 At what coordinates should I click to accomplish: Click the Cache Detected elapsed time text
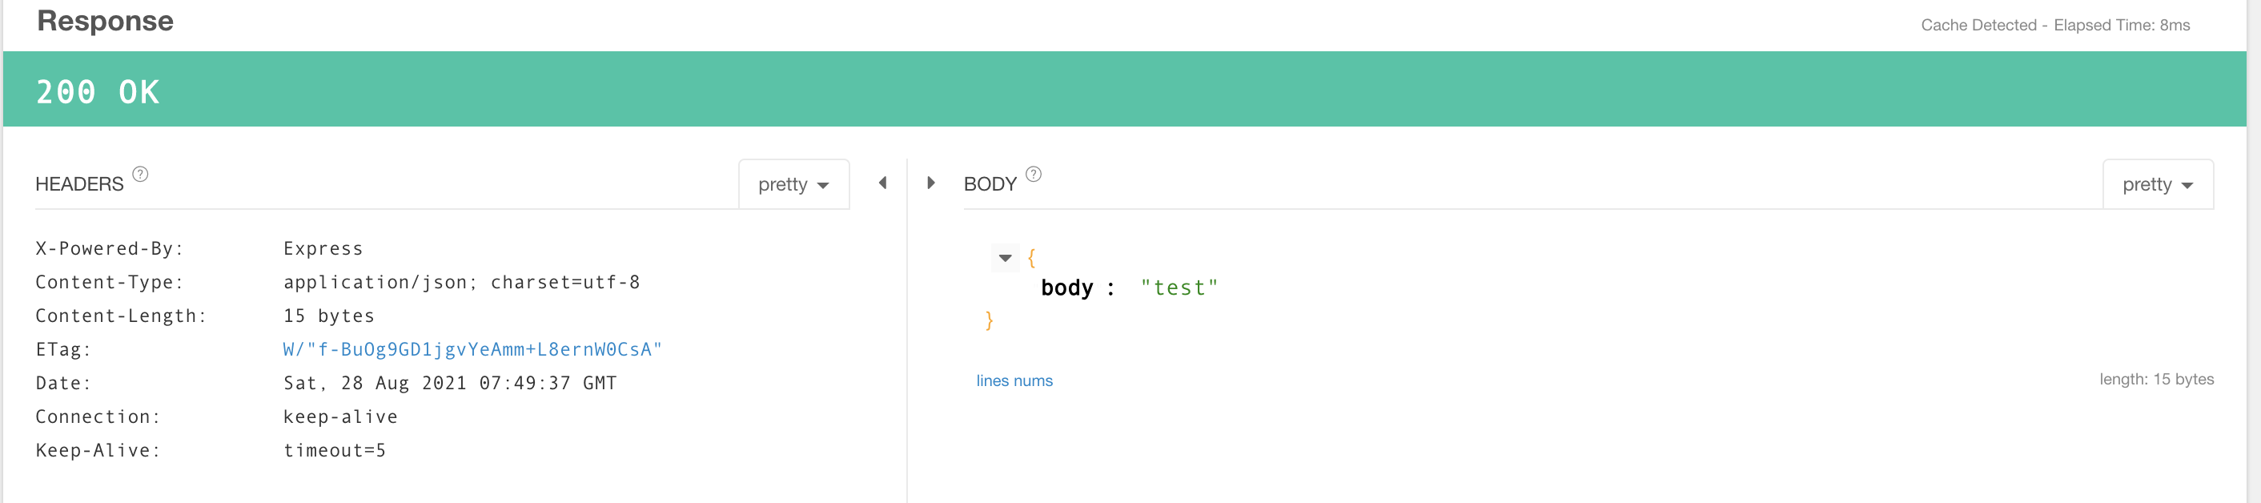2054,25
